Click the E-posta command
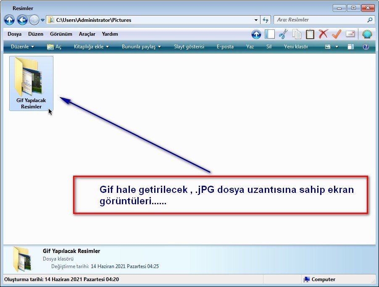This screenshot has width=379, height=287. pos(225,47)
